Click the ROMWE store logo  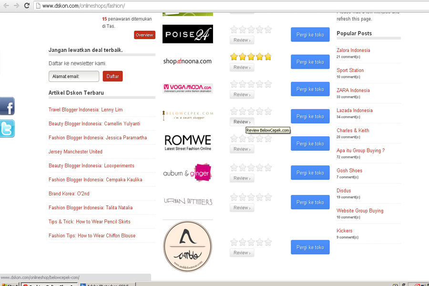click(188, 143)
